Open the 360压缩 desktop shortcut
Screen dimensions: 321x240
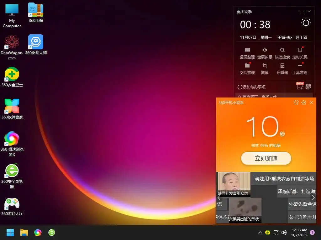pos(36,12)
